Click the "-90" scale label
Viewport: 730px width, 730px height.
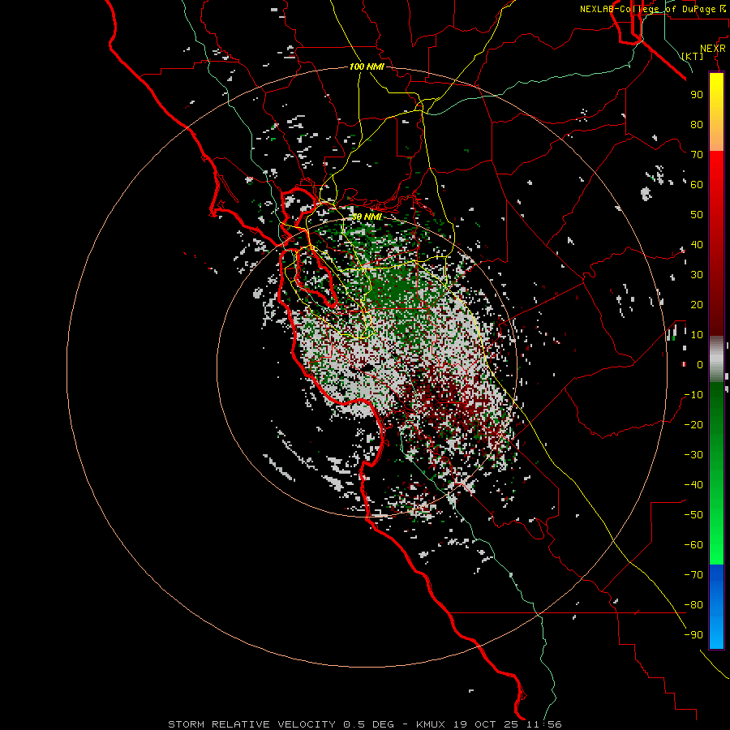[693, 635]
